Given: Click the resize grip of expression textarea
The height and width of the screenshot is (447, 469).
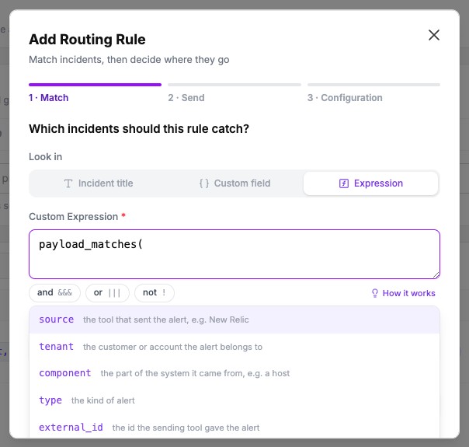Looking at the screenshot, I should [436, 275].
